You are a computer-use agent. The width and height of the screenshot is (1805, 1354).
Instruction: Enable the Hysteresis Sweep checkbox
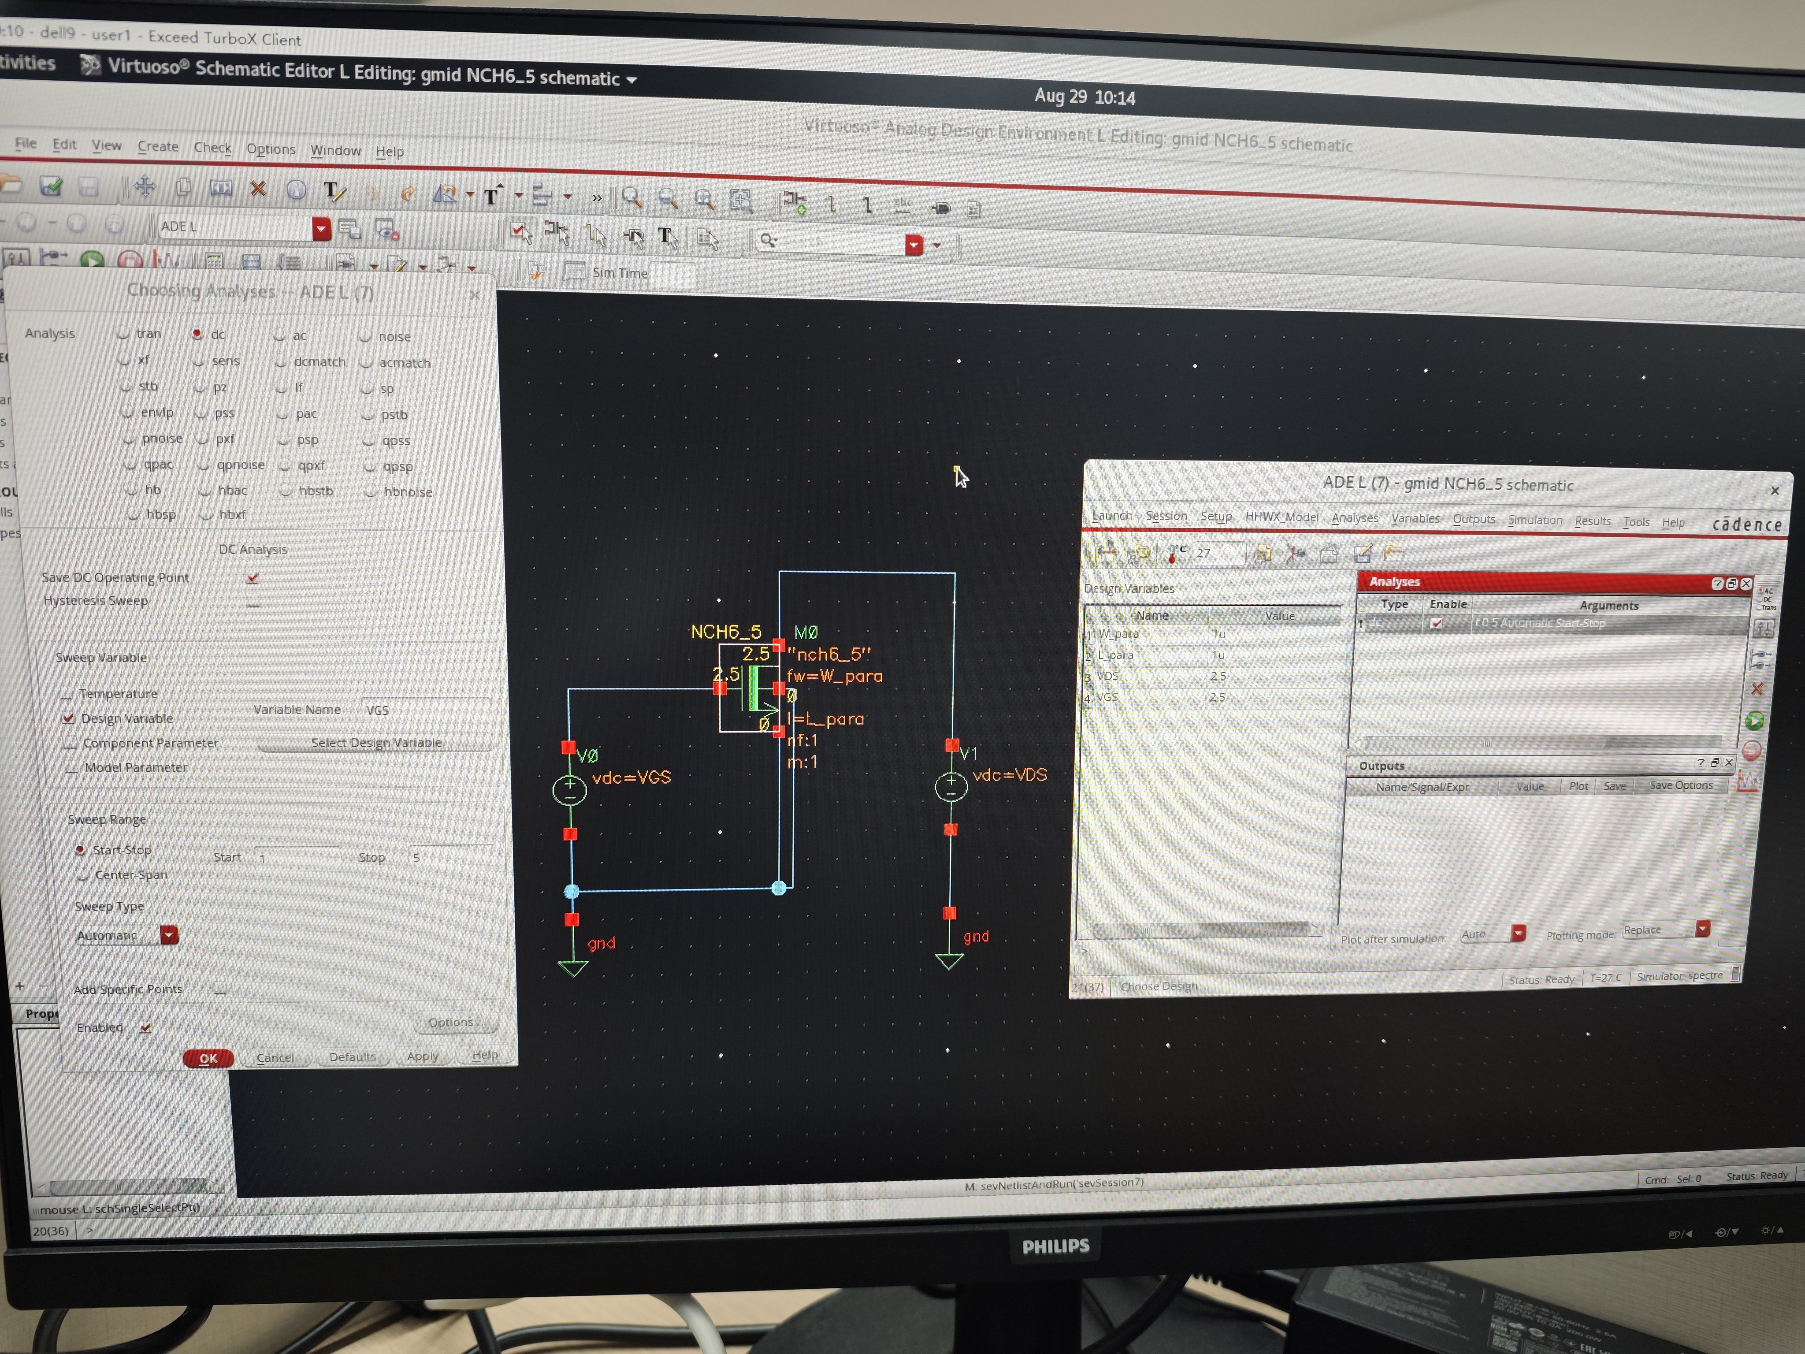click(x=254, y=601)
